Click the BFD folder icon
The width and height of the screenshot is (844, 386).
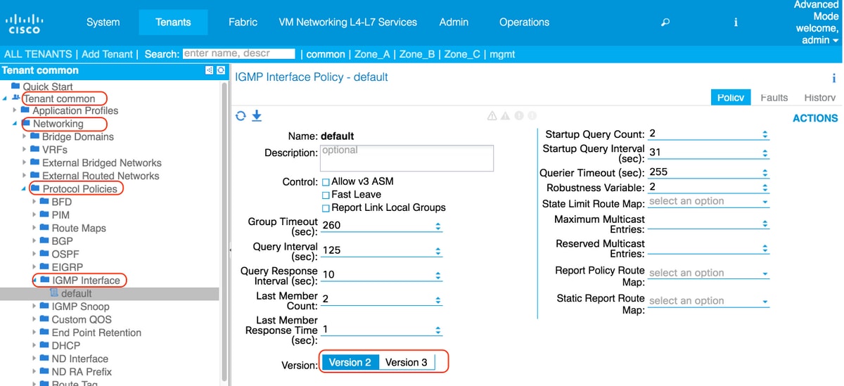pos(45,202)
